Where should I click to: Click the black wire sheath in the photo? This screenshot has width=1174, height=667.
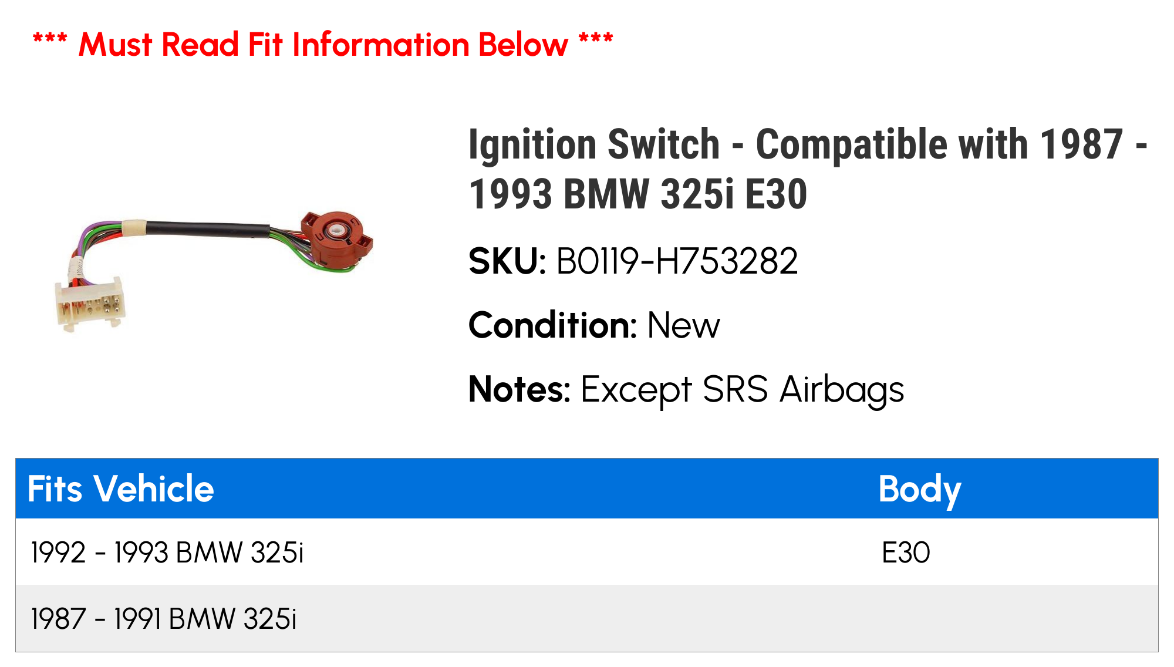205,228
